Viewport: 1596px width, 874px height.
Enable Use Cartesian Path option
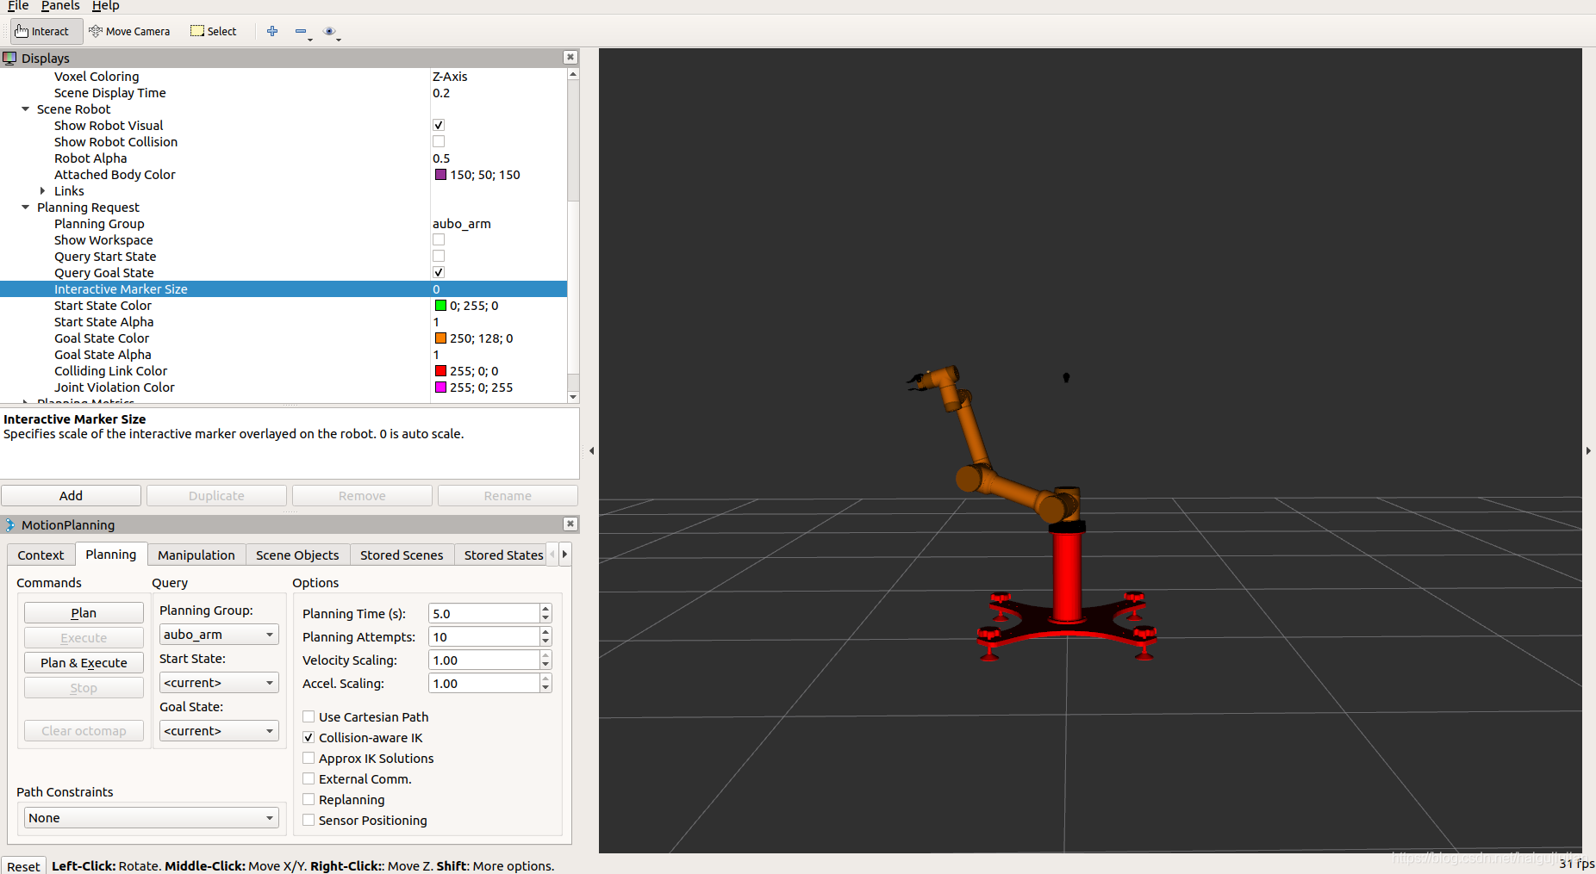(309, 717)
